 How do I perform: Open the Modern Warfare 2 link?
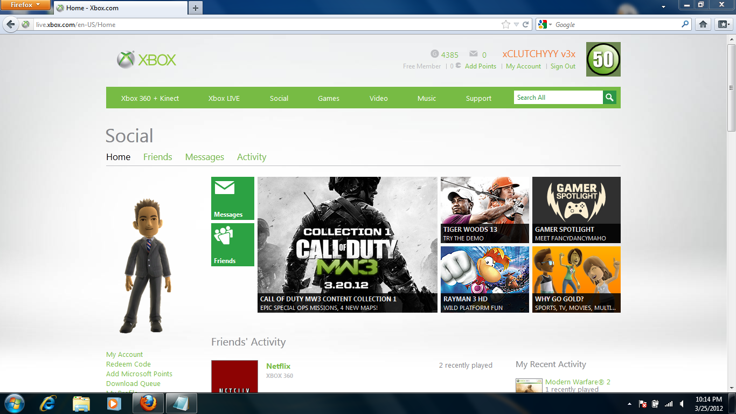pyautogui.click(x=578, y=382)
